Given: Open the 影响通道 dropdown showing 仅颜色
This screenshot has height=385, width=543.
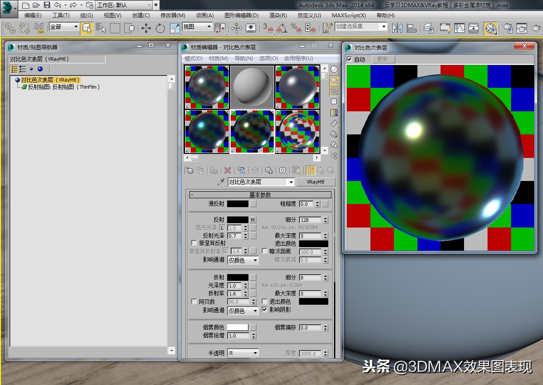Looking at the screenshot, I should click(x=242, y=261).
